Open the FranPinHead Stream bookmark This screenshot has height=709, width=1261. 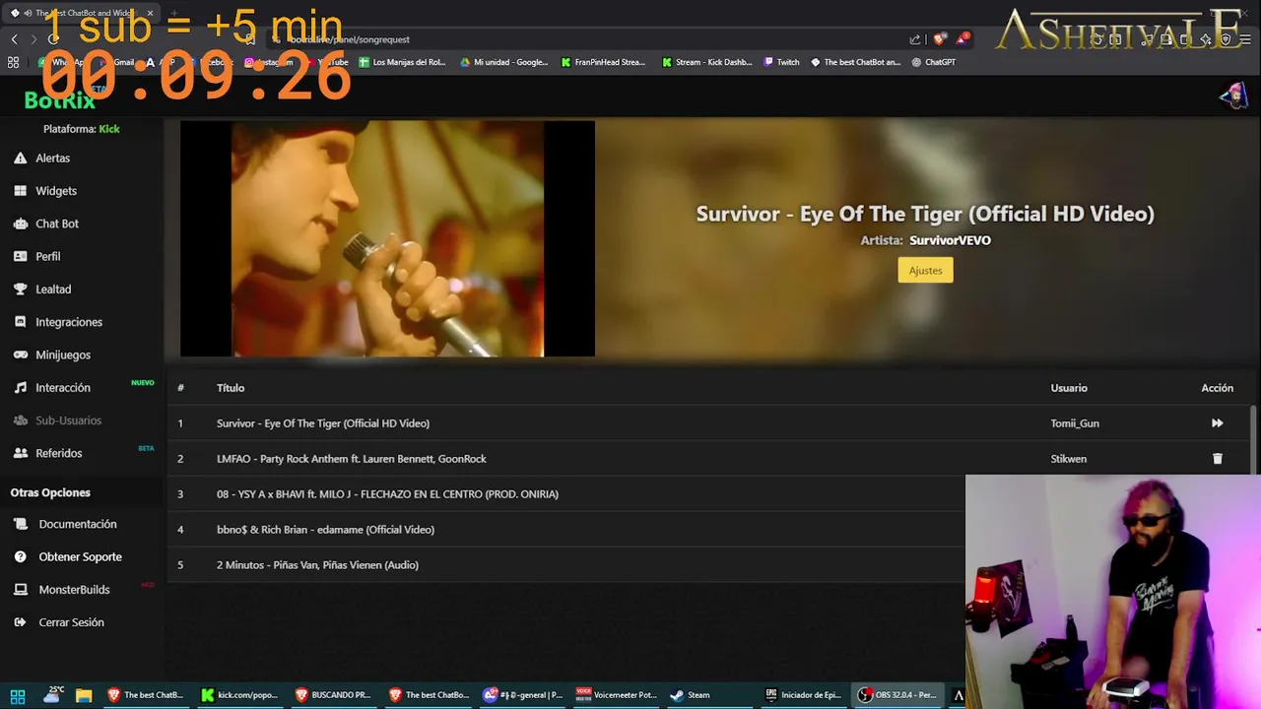603,62
